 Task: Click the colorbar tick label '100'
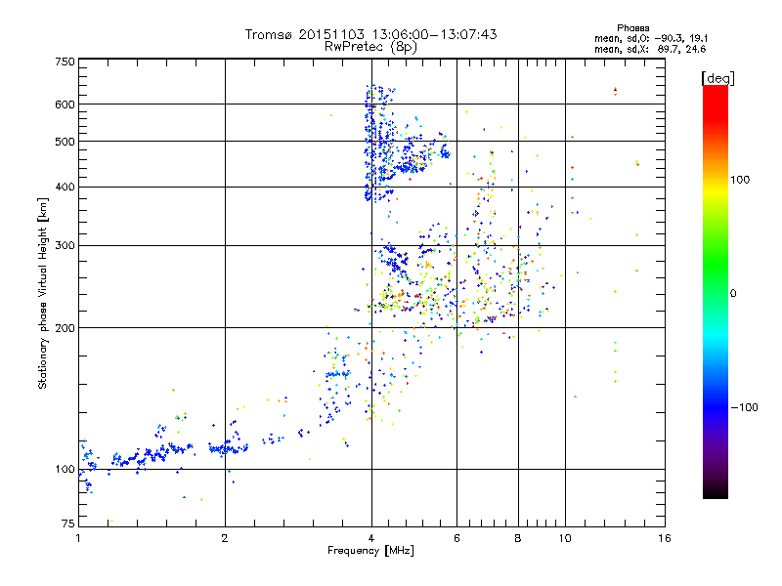[740, 180]
